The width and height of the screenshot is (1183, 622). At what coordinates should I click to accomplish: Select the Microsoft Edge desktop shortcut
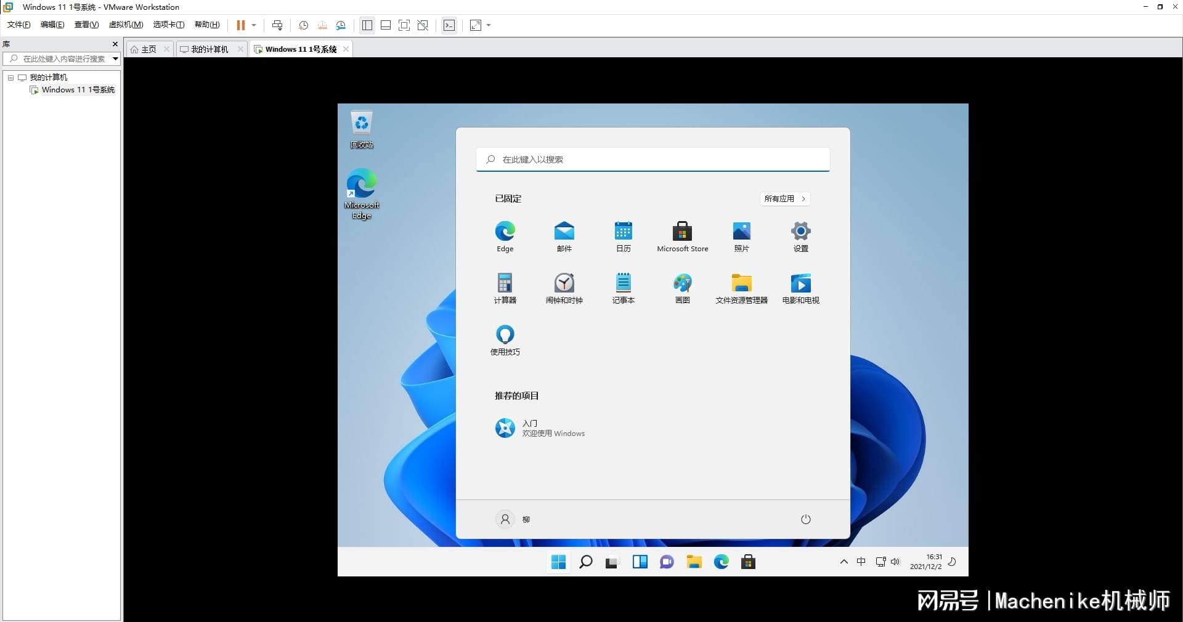362,194
